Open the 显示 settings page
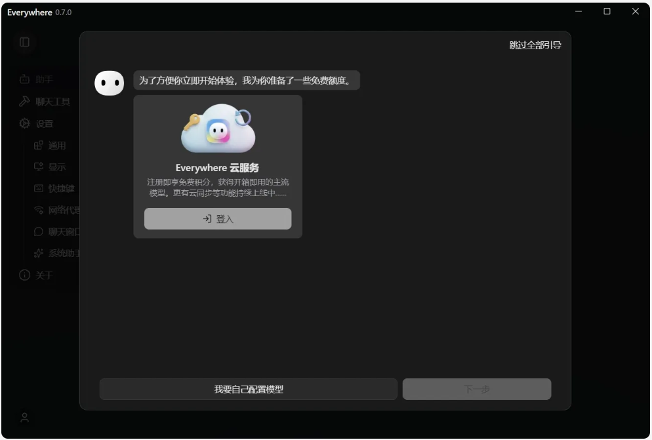 coord(56,167)
